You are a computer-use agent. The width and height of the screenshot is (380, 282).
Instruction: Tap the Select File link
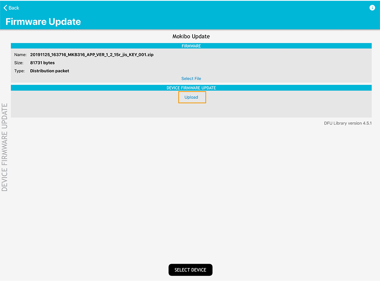point(191,79)
